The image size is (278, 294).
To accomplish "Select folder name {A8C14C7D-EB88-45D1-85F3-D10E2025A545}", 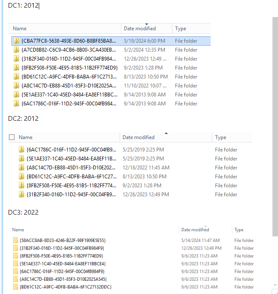I will click(x=63, y=279).
